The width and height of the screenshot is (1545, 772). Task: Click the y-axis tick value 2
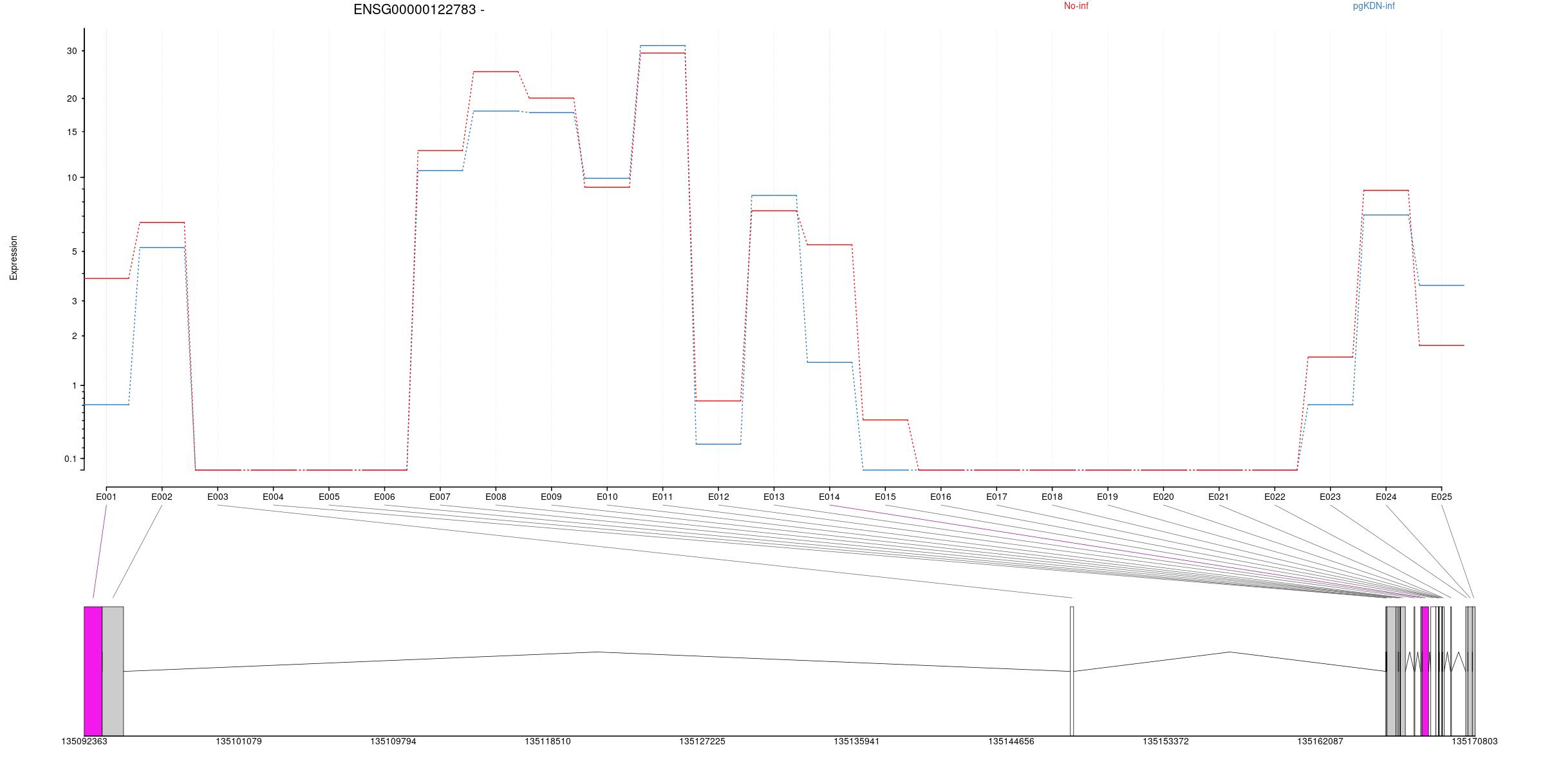74,336
